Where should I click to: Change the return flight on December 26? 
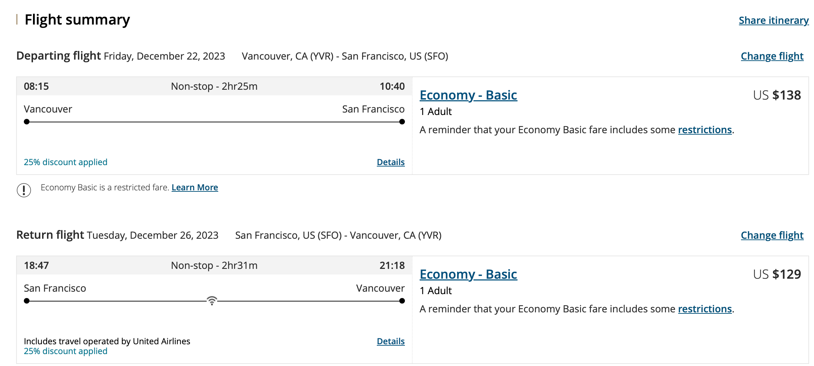pos(772,235)
